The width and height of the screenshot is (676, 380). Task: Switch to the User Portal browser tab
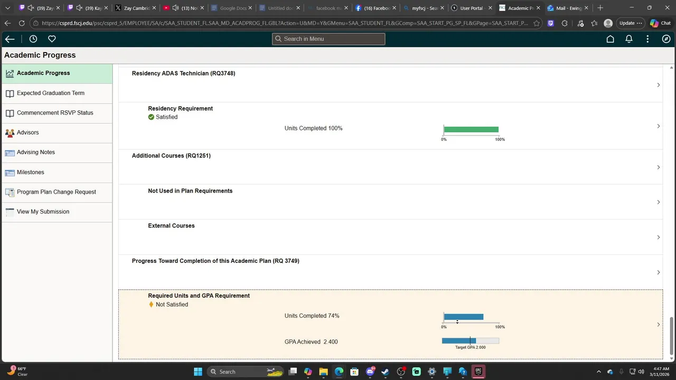click(471, 8)
